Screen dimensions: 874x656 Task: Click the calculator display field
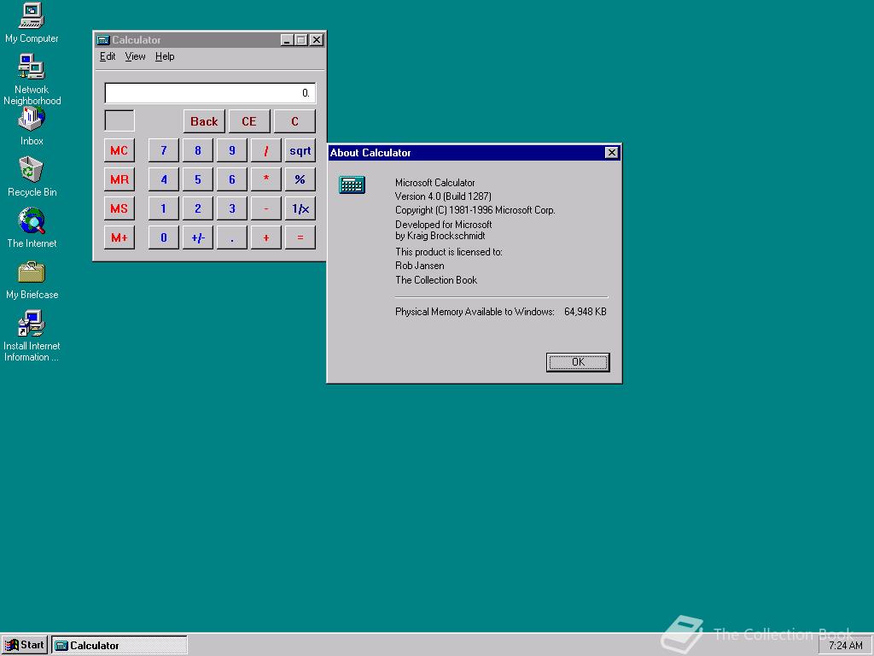pyautogui.click(x=210, y=93)
